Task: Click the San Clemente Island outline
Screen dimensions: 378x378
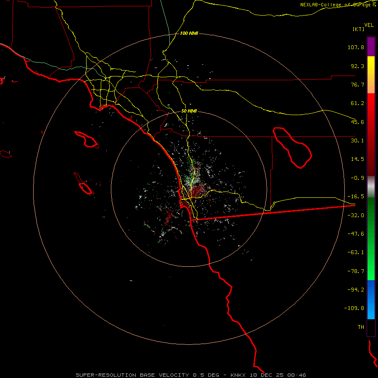Action: click(x=84, y=184)
